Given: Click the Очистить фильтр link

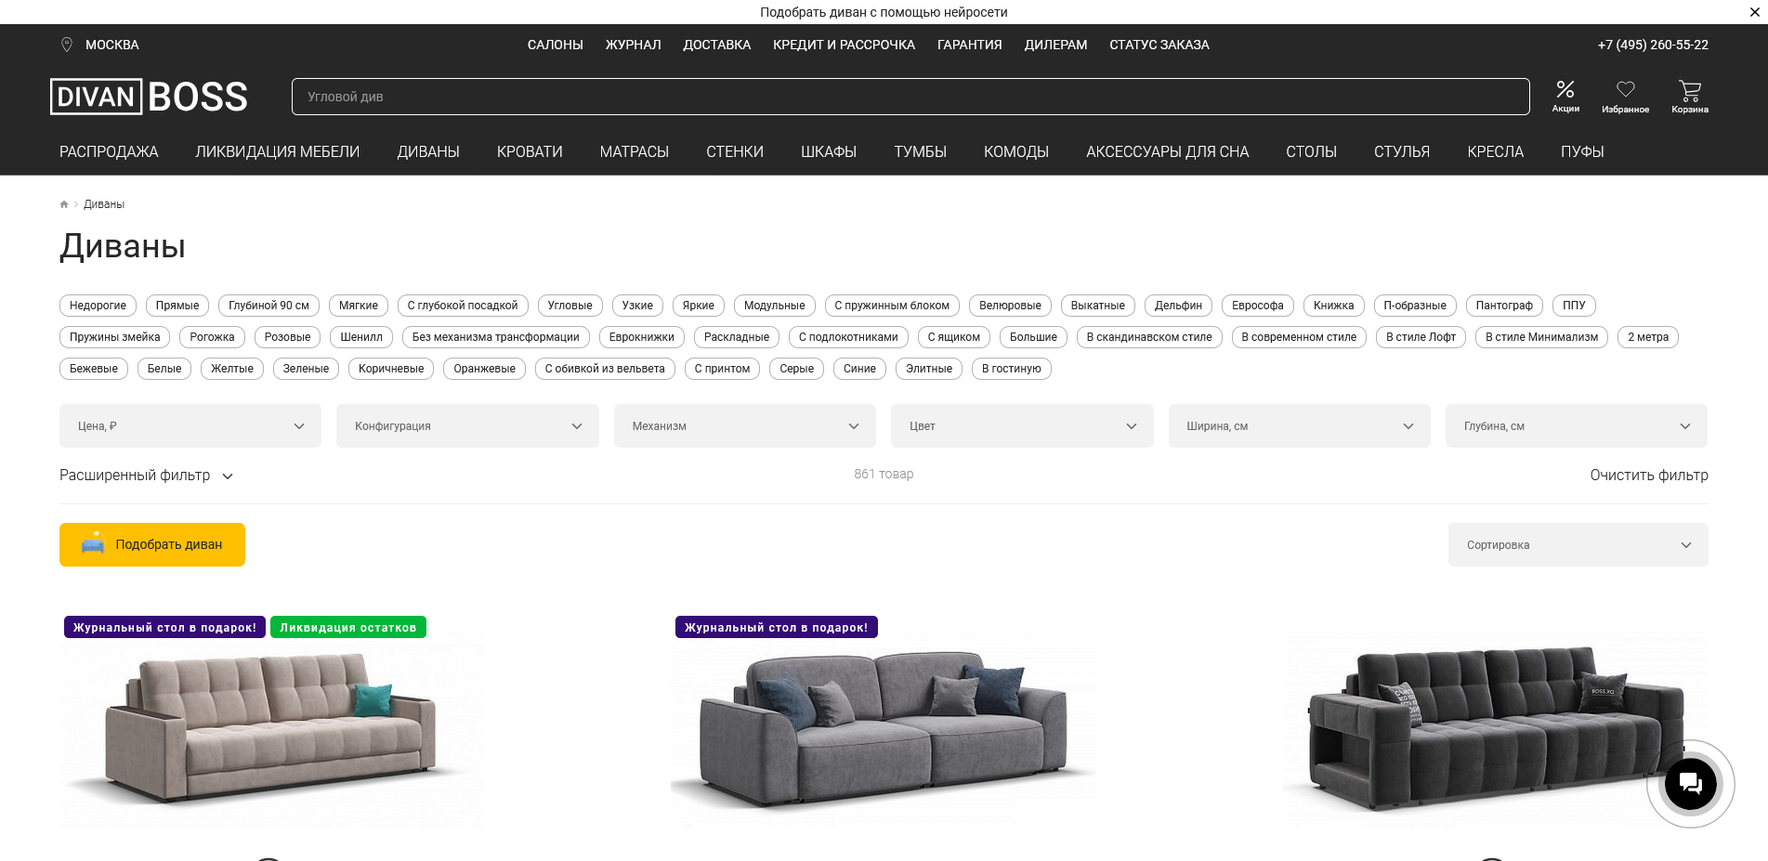Looking at the screenshot, I should pyautogui.click(x=1648, y=476).
